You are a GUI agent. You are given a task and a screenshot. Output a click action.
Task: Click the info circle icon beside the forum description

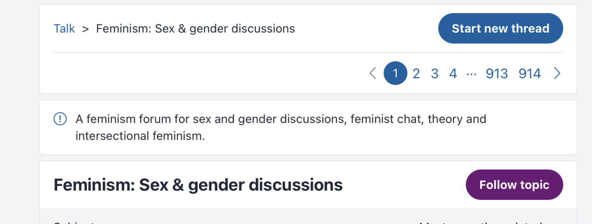(59, 119)
